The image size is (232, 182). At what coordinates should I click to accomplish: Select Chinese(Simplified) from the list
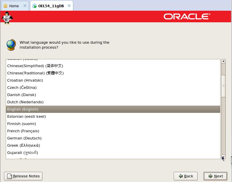113,66
